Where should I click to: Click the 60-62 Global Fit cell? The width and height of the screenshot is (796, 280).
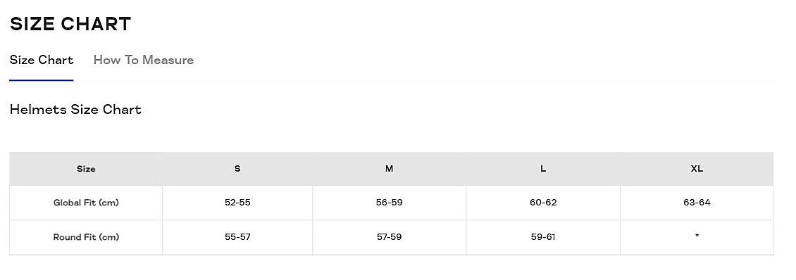point(543,203)
